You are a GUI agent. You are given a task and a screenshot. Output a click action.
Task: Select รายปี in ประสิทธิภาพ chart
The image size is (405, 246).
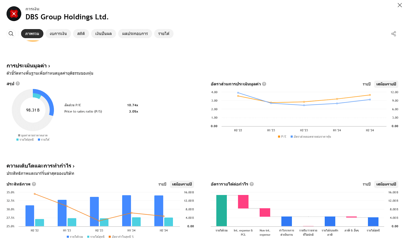coord(162,184)
